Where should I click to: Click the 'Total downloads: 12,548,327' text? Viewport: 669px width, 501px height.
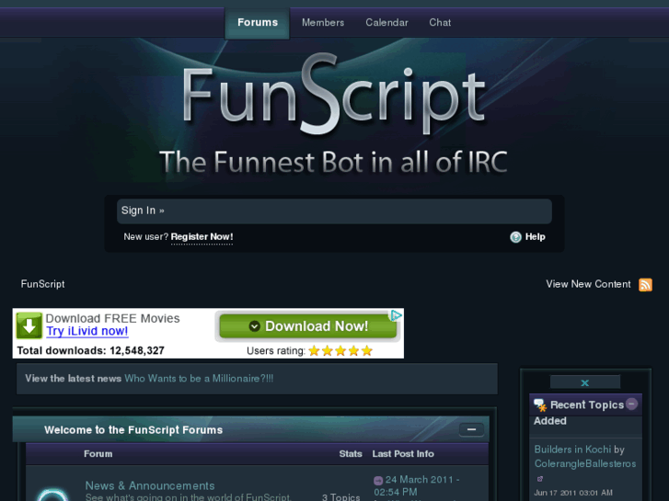point(90,350)
